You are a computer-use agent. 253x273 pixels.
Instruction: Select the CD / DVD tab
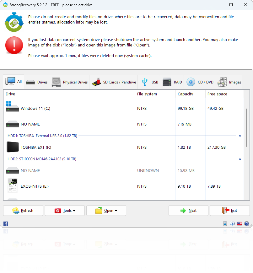point(200,82)
